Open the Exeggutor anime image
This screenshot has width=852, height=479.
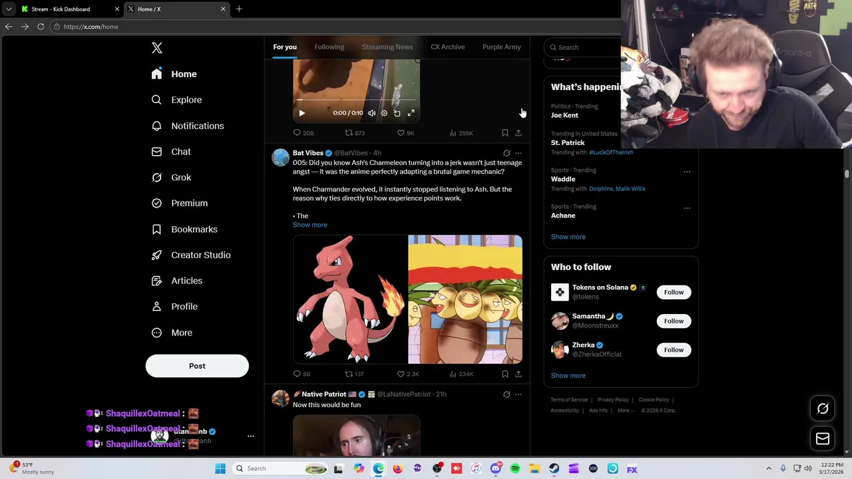(x=465, y=299)
